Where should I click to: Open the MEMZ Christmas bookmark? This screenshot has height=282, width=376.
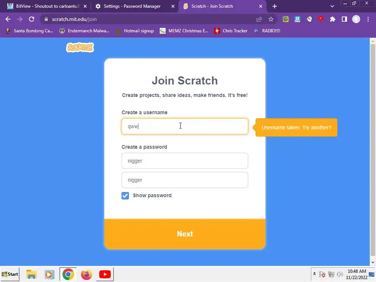tap(184, 31)
